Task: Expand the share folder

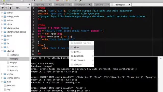Action: coord(2,82)
